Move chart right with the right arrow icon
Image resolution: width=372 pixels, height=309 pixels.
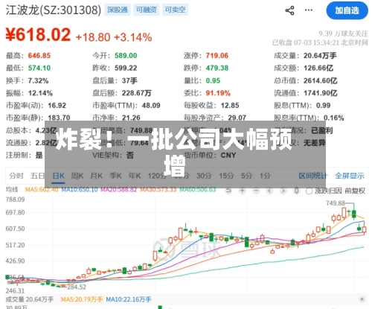pos(283,191)
